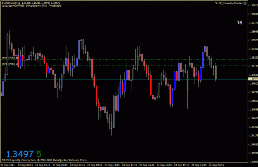Screen dimensions: 258x167
Task: Click the EURUSD M15 chart title text
Action: click(x=31, y=3)
